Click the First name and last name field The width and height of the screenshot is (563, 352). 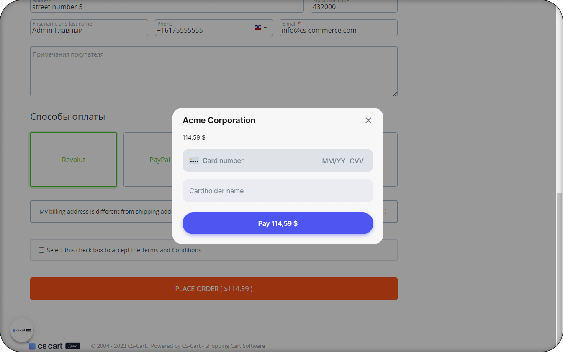(x=89, y=28)
